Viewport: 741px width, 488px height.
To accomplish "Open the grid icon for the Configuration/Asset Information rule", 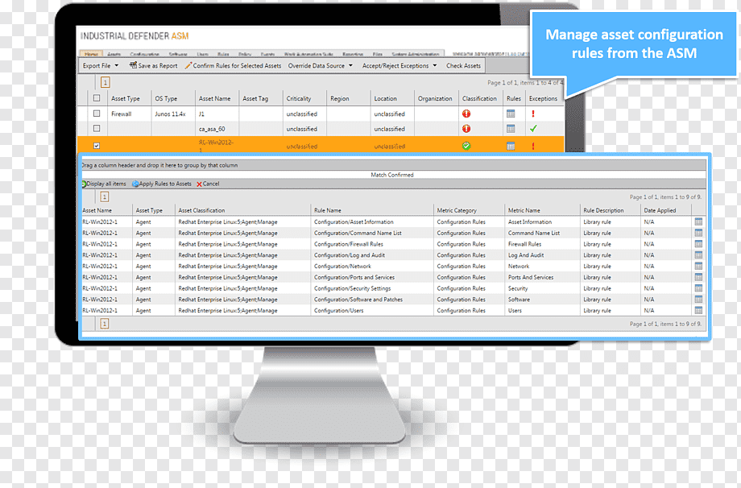I will pyautogui.click(x=698, y=221).
